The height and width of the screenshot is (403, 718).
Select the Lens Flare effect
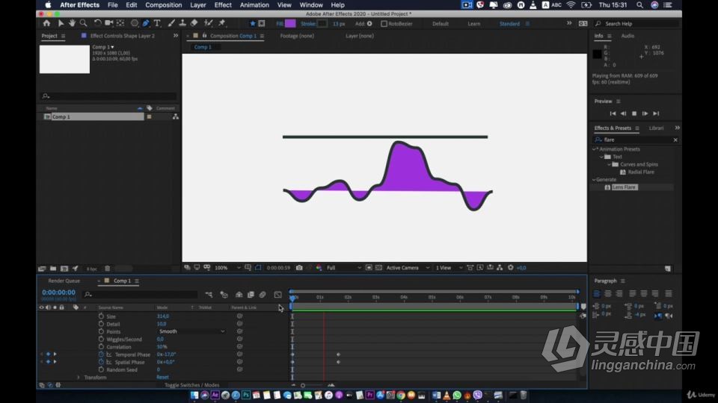coord(624,187)
